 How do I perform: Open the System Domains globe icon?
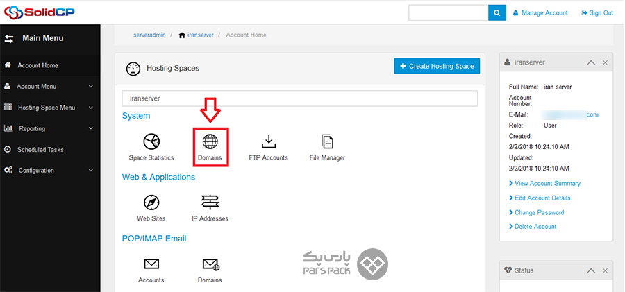(210, 141)
